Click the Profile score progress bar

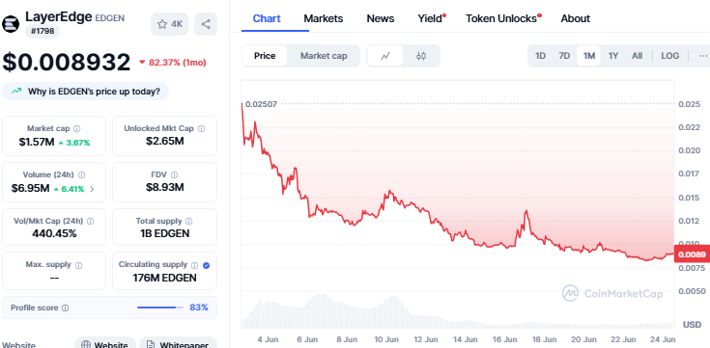tap(160, 308)
